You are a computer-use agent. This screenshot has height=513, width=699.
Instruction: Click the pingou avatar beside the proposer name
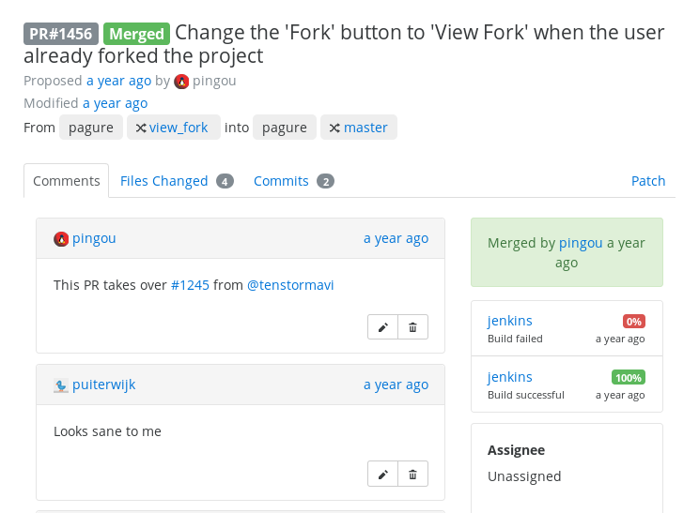tap(181, 82)
